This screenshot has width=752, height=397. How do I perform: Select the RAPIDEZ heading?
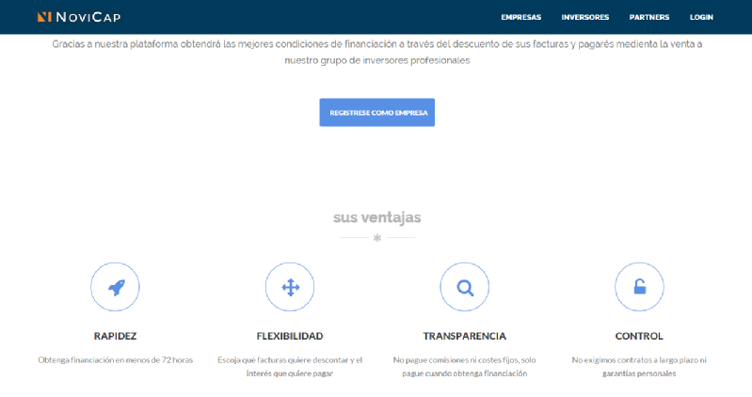point(115,336)
